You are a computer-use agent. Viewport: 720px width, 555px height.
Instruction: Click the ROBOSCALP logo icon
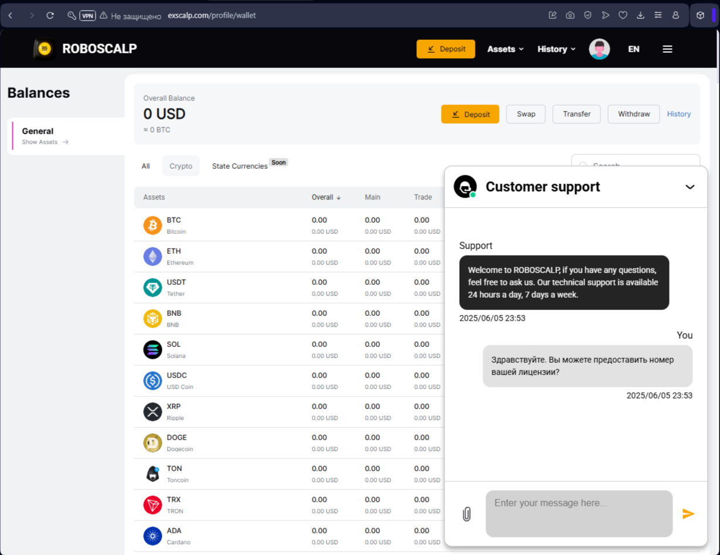tap(45, 49)
